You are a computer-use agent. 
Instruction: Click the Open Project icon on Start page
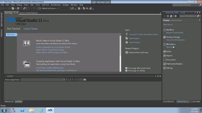coord(127,42)
